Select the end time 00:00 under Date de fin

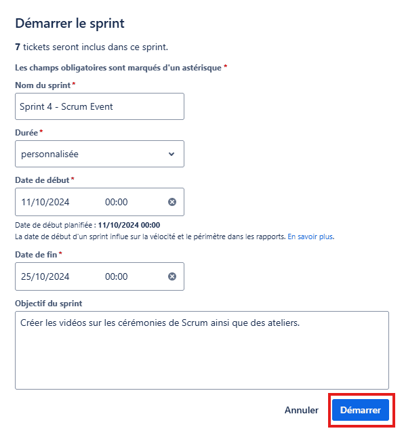[117, 276]
